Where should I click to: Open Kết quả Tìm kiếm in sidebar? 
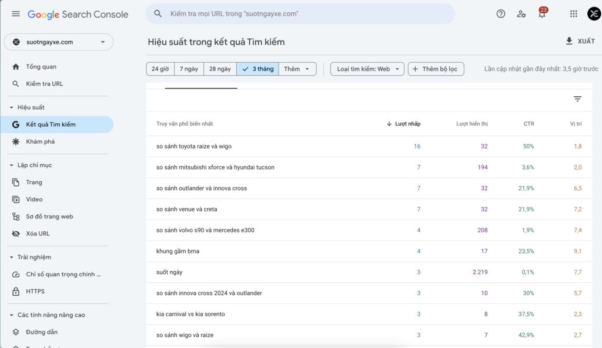(x=58, y=124)
